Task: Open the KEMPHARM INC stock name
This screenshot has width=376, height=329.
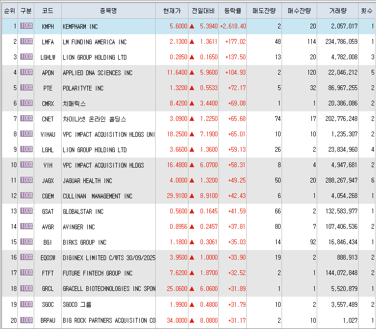Action: [80, 26]
